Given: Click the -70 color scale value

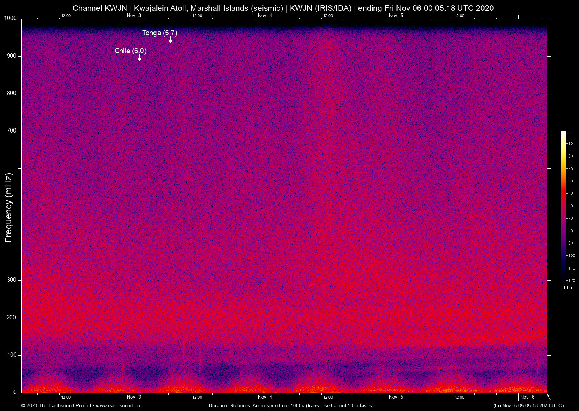Looking at the screenshot, I should coord(570,218).
